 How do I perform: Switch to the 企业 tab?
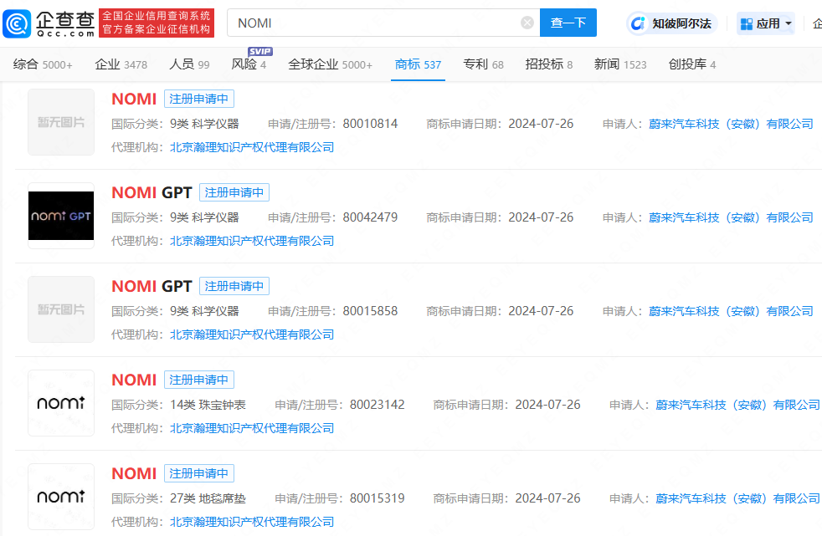tap(109, 64)
